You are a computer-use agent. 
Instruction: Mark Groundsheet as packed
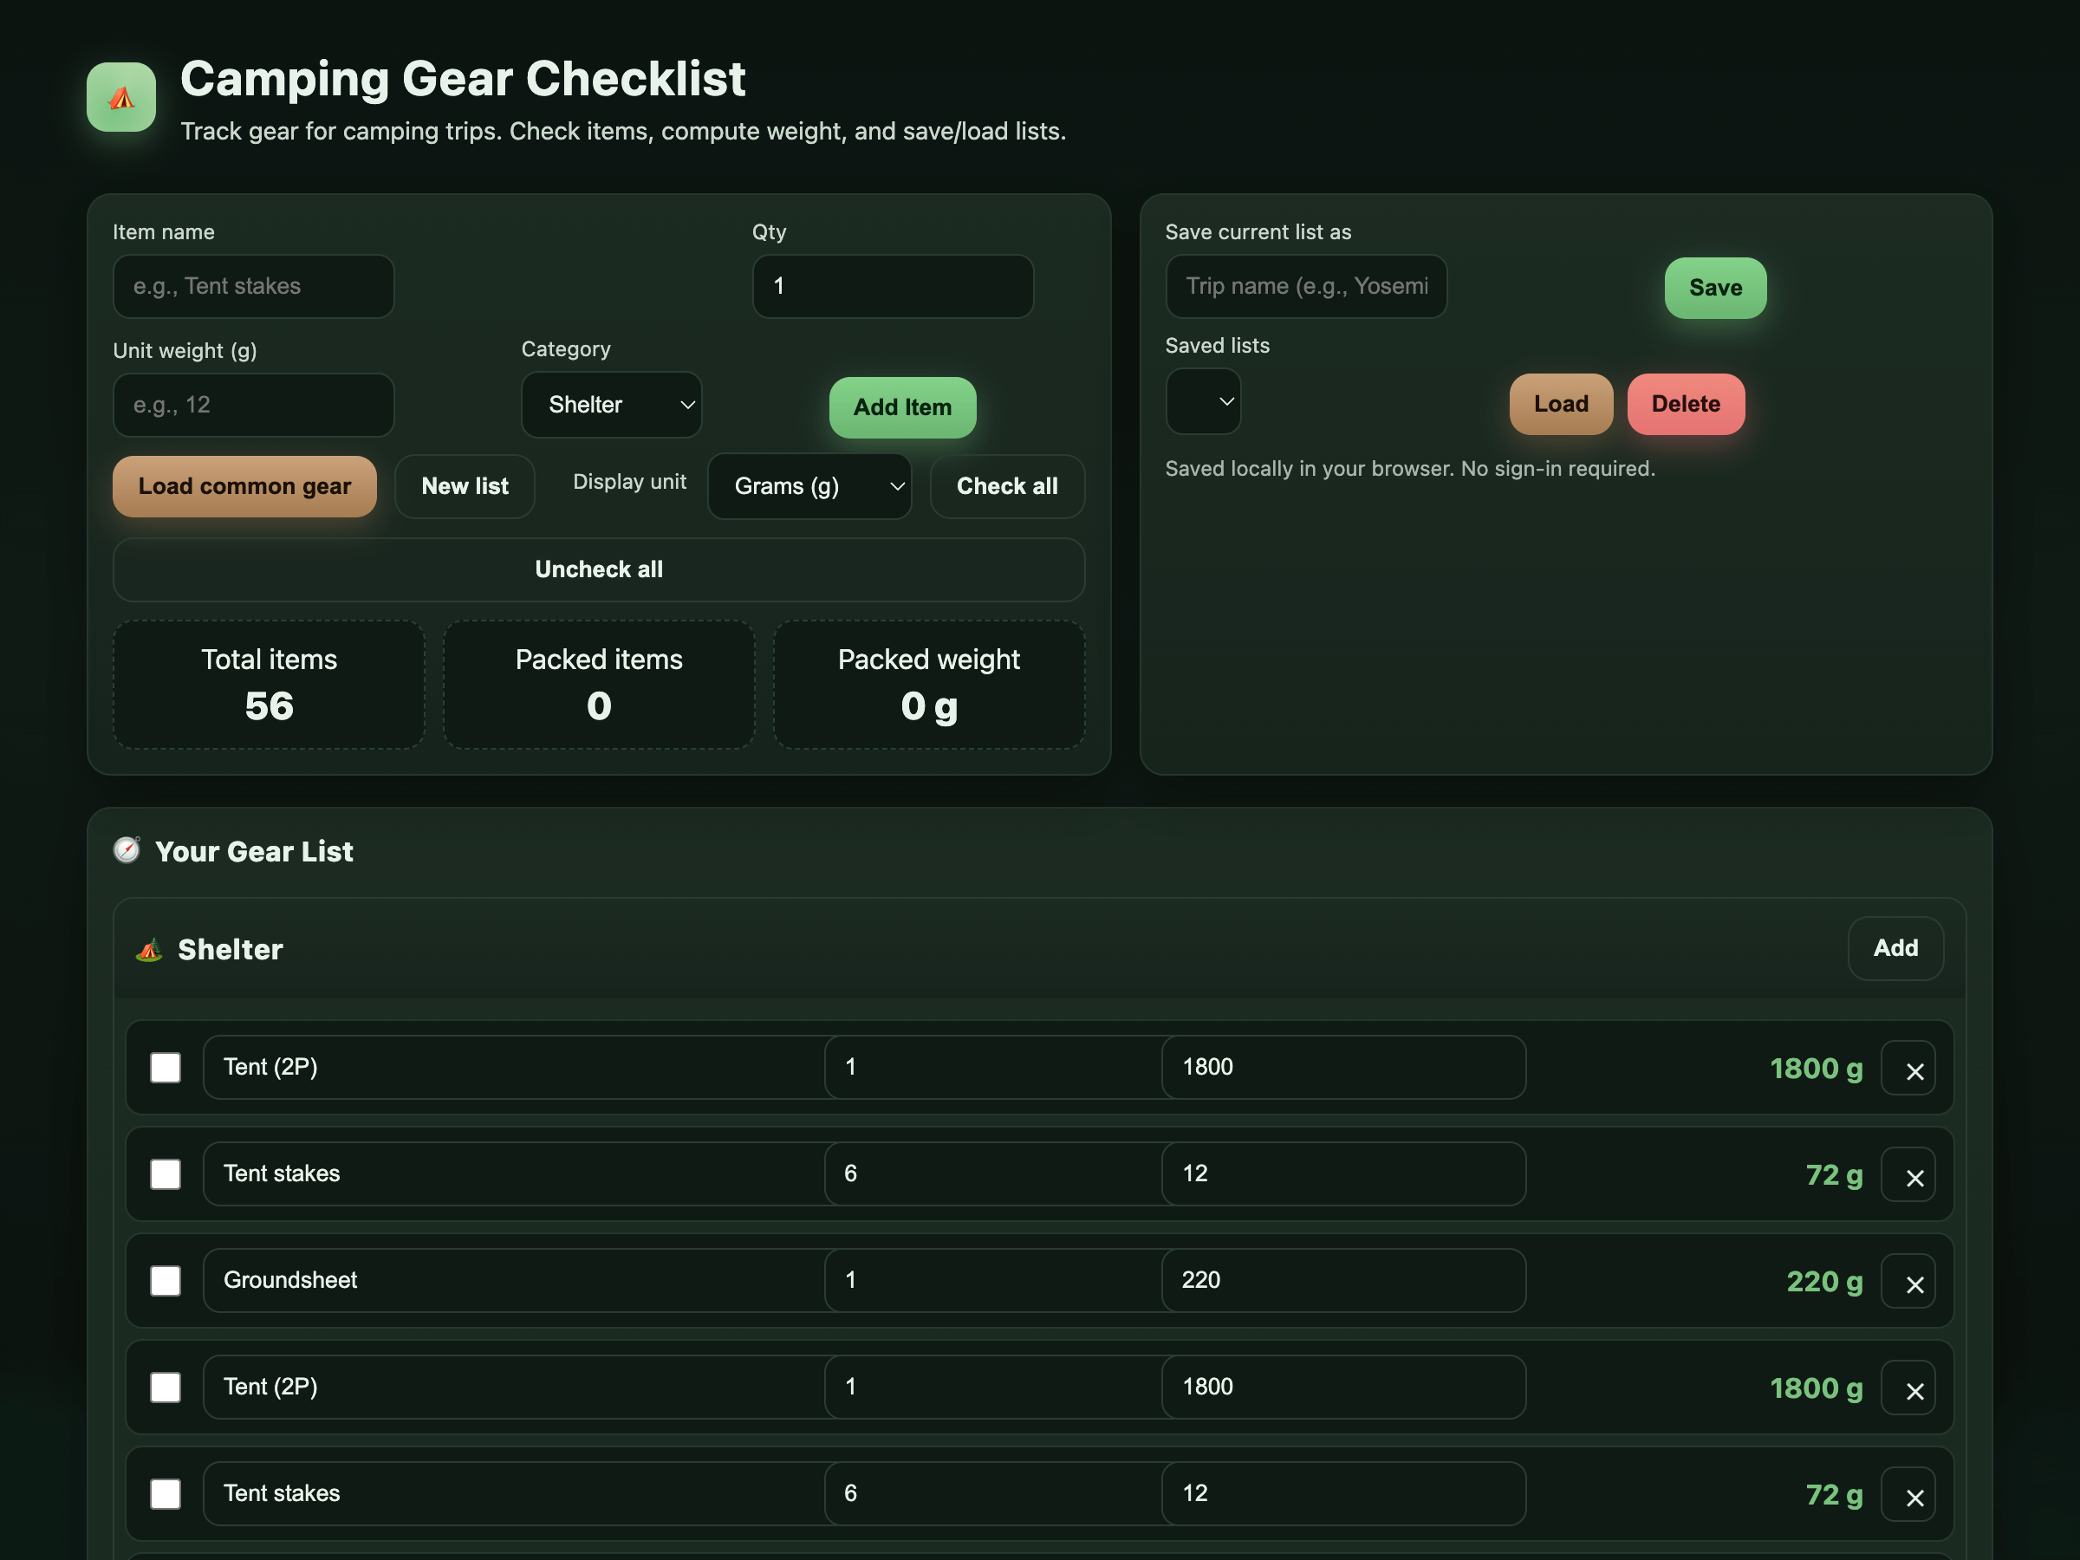click(166, 1281)
